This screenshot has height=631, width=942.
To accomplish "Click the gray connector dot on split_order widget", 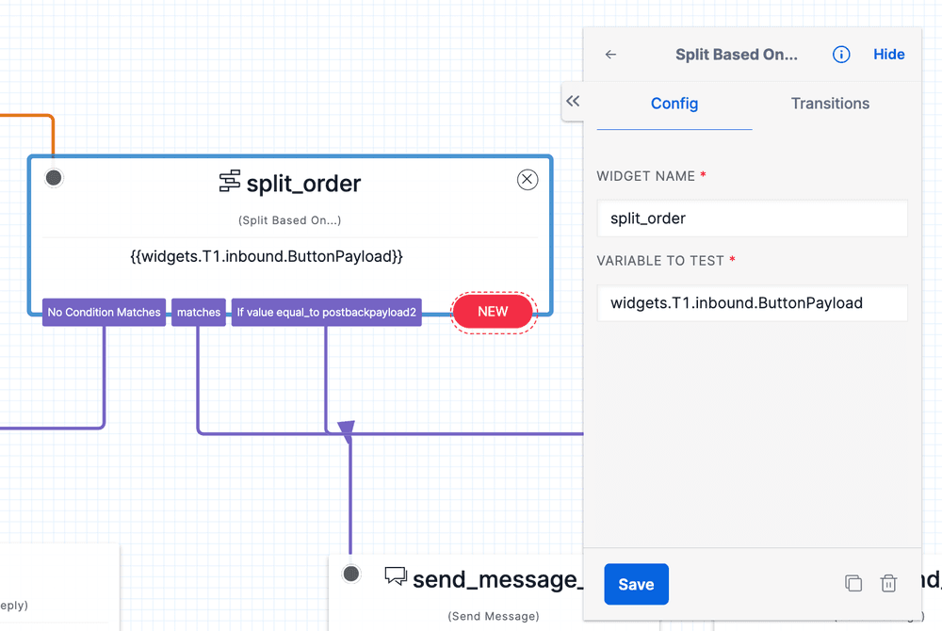I will coord(54,177).
